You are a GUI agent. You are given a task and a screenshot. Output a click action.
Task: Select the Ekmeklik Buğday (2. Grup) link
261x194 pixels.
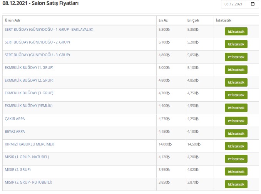[29, 80]
